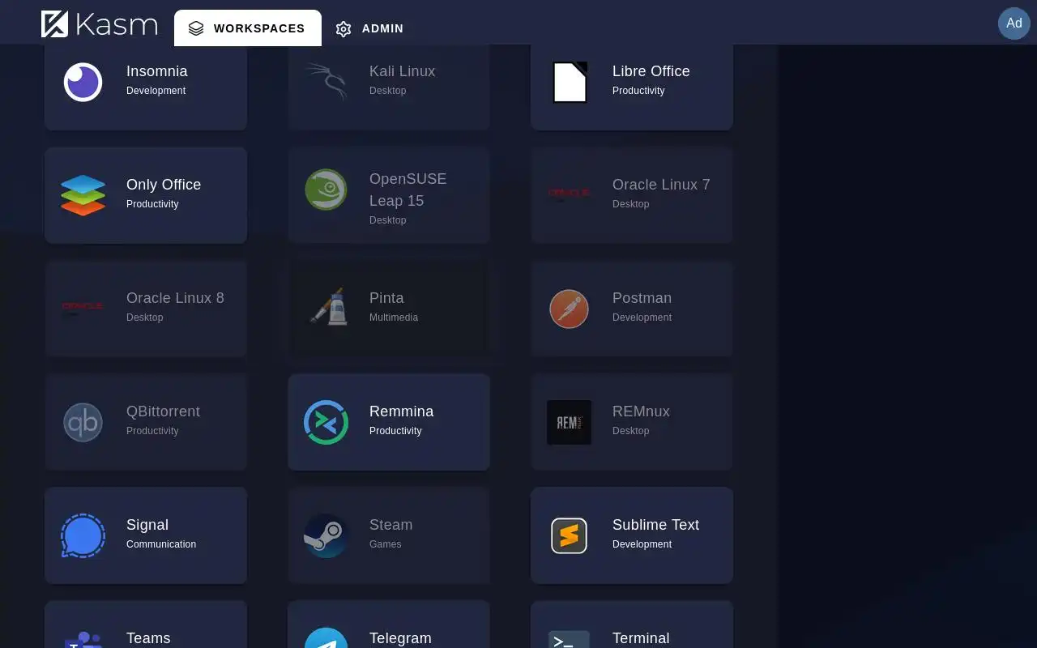Click the Remmina icon

click(x=326, y=422)
